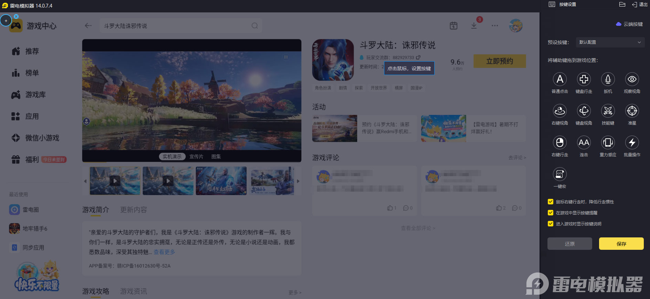
Task: Switch to the 游戏资讯 tab
Action: (x=134, y=291)
